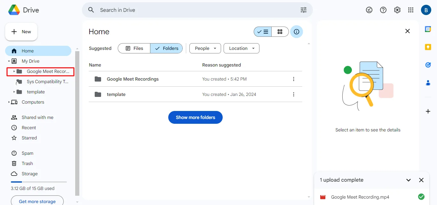Open the details info panel
Image resolution: width=437 pixels, height=205 pixels.
pos(296,32)
